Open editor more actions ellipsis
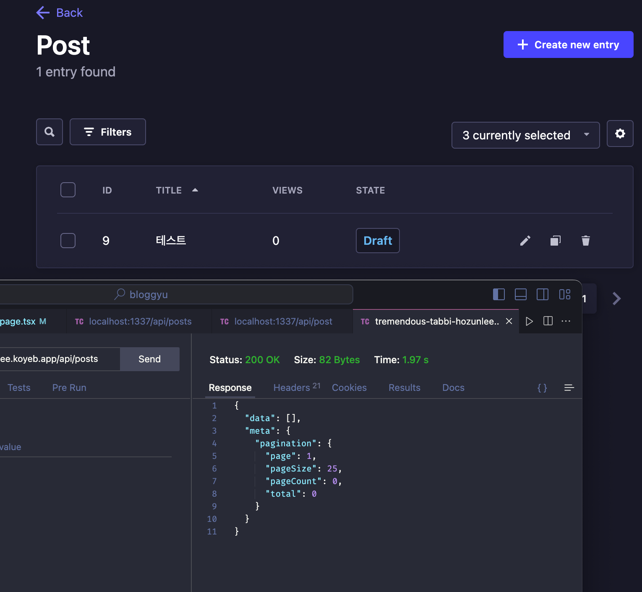Image resolution: width=642 pixels, height=592 pixels. pos(566,321)
